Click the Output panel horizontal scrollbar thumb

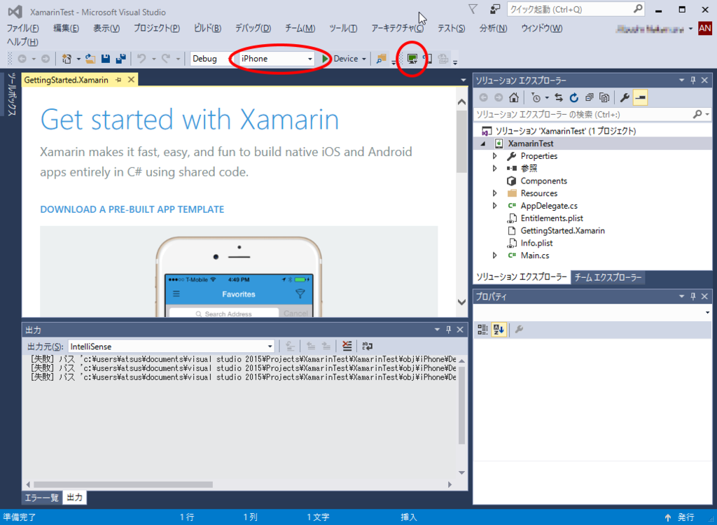pos(123,484)
